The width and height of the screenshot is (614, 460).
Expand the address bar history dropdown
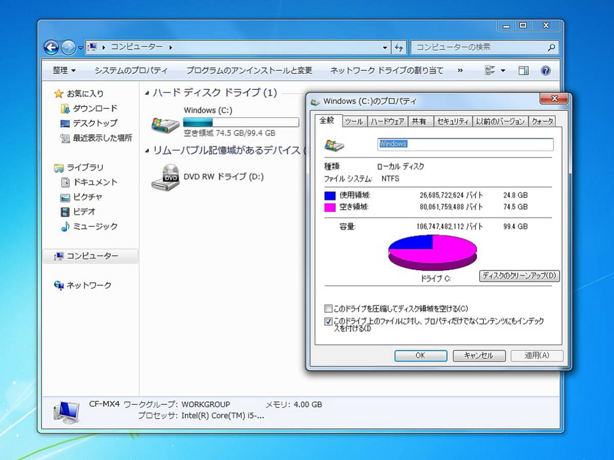click(385, 48)
